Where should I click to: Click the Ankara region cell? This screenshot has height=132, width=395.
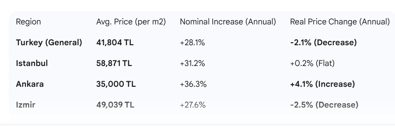pos(30,84)
